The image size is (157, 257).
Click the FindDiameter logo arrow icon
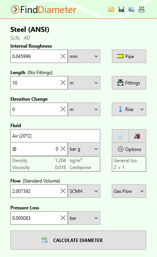[x=15, y=10]
